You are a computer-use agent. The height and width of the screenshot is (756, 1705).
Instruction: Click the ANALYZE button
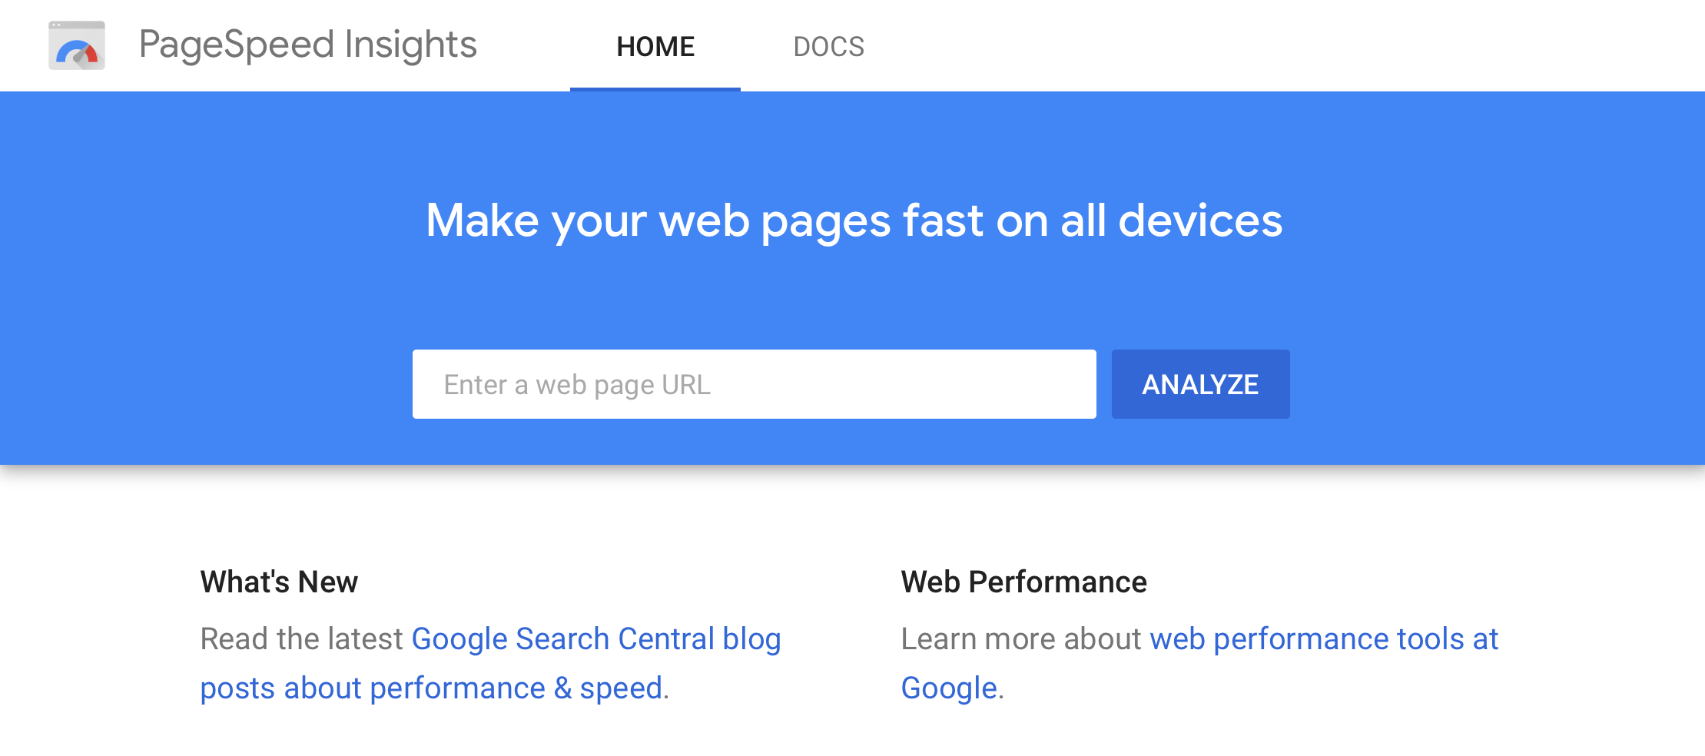(1200, 384)
